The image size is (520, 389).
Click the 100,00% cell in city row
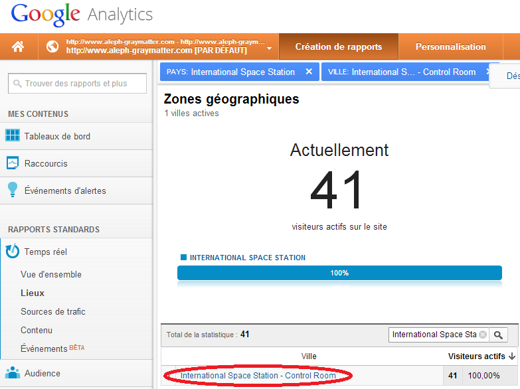[483, 376]
